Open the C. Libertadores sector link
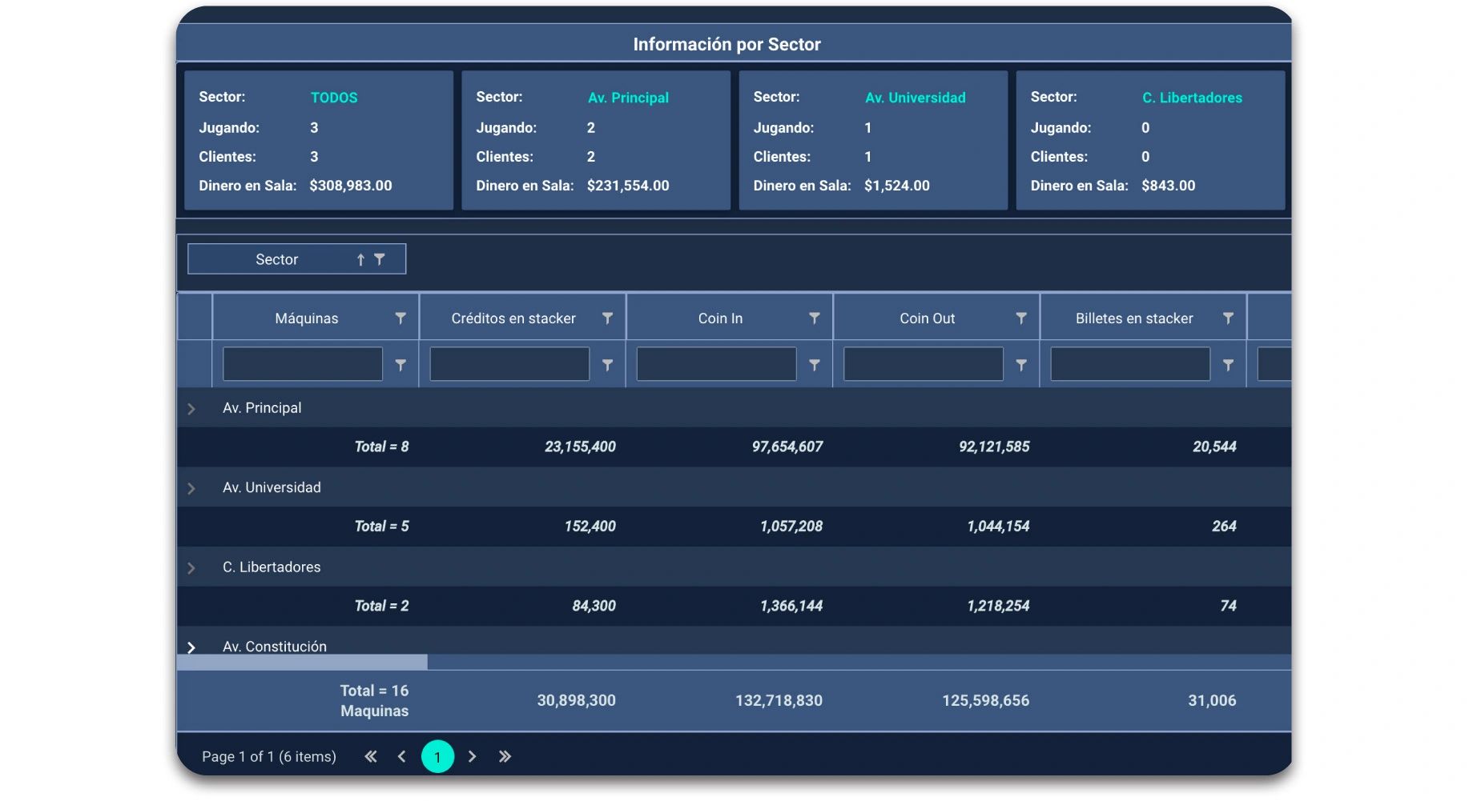Viewport: 1473px width, 801px height. point(1192,98)
